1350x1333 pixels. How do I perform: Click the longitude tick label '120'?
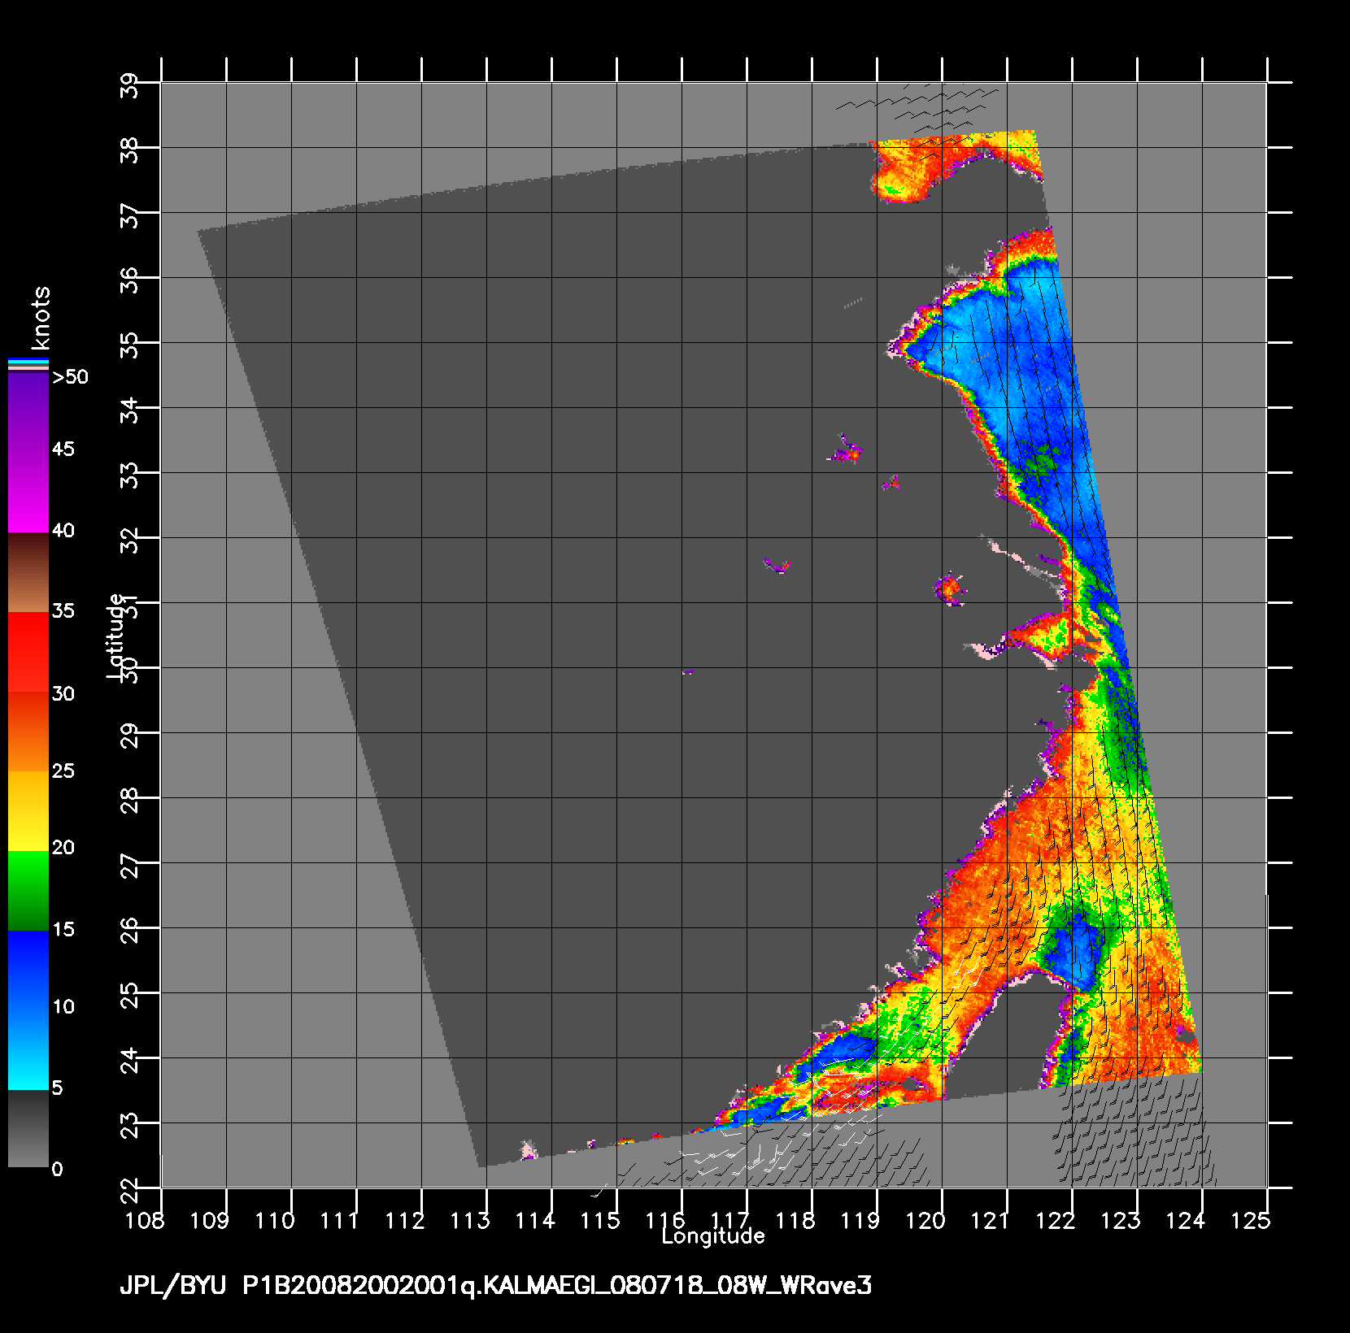point(925,1220)
